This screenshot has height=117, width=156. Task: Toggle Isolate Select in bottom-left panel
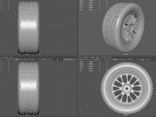click(40, 59)
